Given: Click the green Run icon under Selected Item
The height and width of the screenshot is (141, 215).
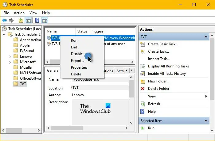Looking at the screenshot, I should pos(143,128).
